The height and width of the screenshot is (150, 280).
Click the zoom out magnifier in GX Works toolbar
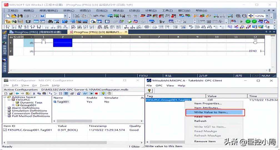[x=244, y=16]
